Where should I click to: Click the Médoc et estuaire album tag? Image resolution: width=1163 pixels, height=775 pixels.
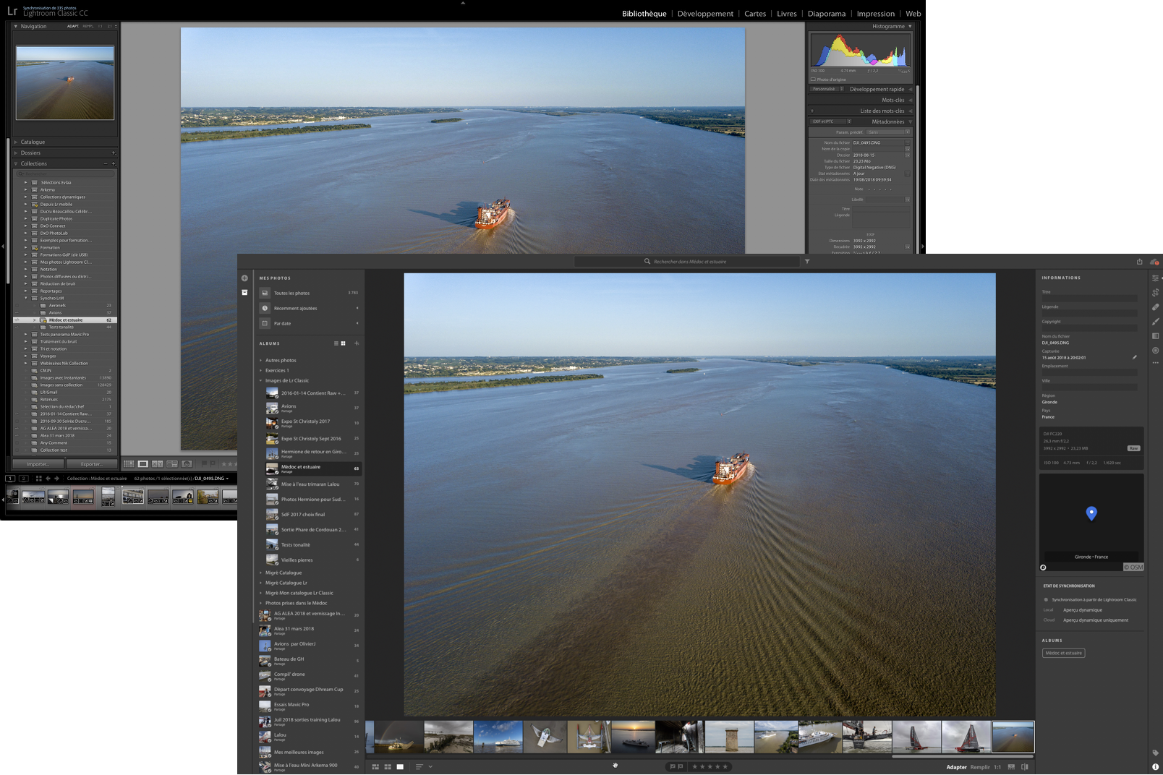(x=1063, y=653)
